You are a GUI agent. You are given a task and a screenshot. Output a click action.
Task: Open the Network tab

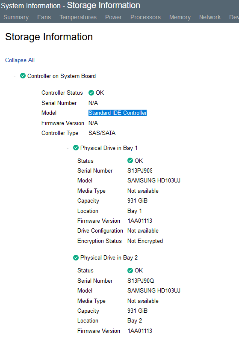pyautogui.click(x=210, y=17)
